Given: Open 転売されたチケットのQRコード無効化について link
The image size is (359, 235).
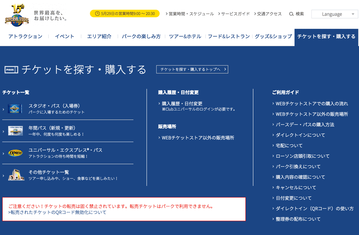Looking at the screenshot, I should 57,212.
